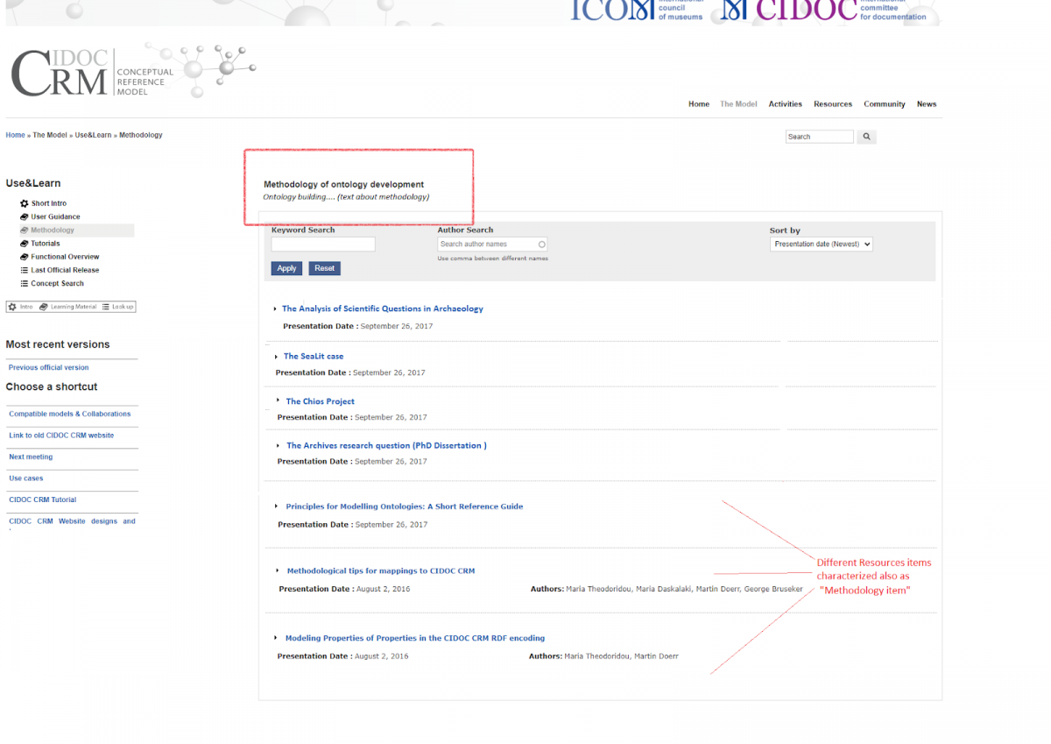Open the Resources menu item
The image size is (1051, 744).
click(832, 104)
